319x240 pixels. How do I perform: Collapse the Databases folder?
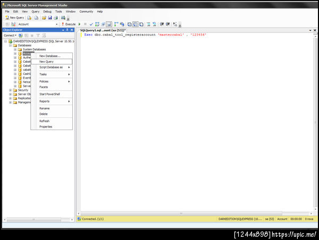point(10,45)
